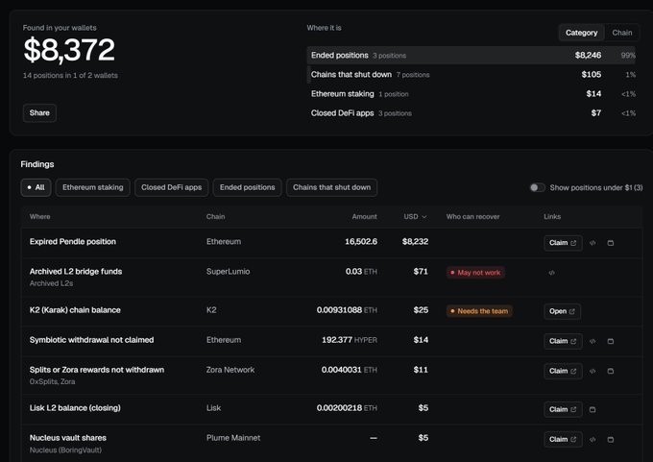Click the Chain column header
Screen dimensions: 653x462
coord(215,217)
